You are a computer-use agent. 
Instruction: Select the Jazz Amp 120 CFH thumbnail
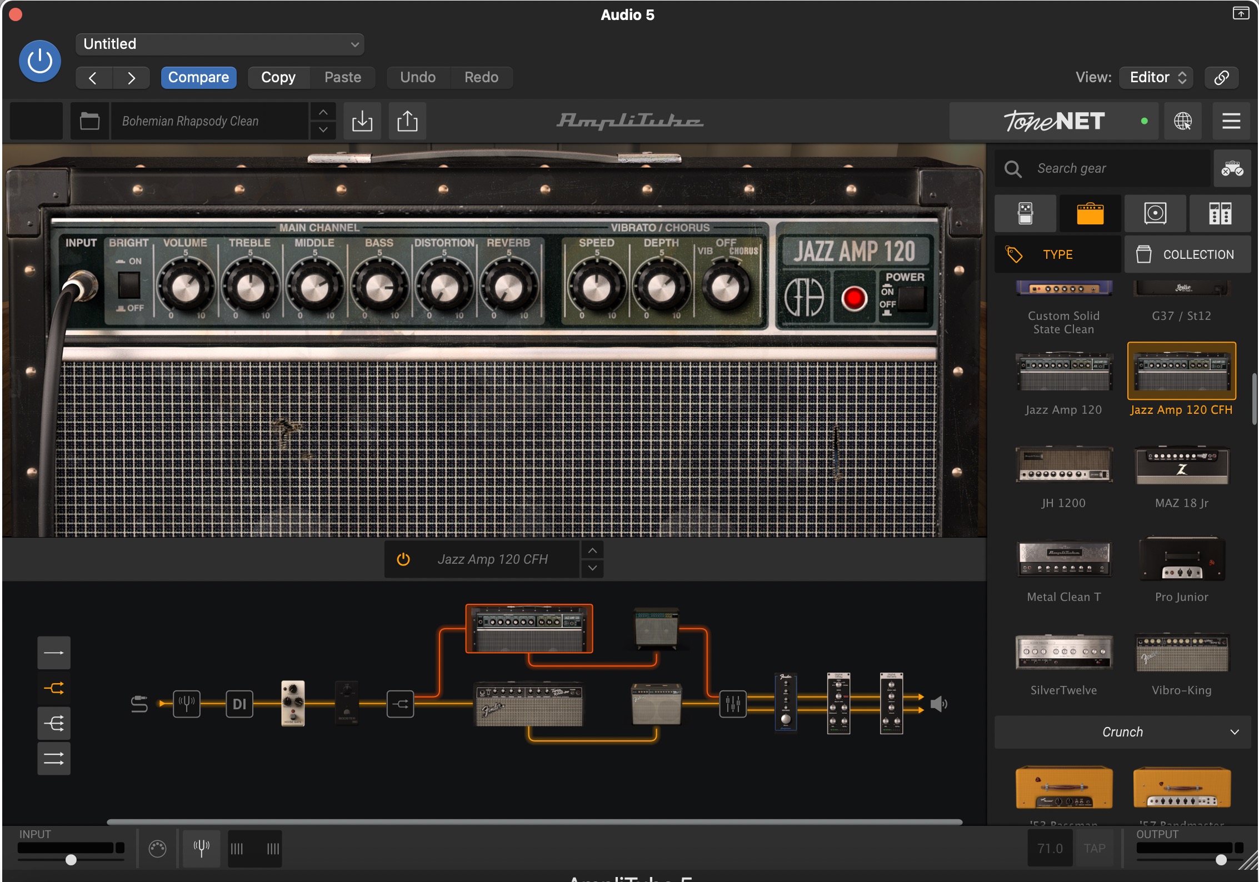[1182, 371]
